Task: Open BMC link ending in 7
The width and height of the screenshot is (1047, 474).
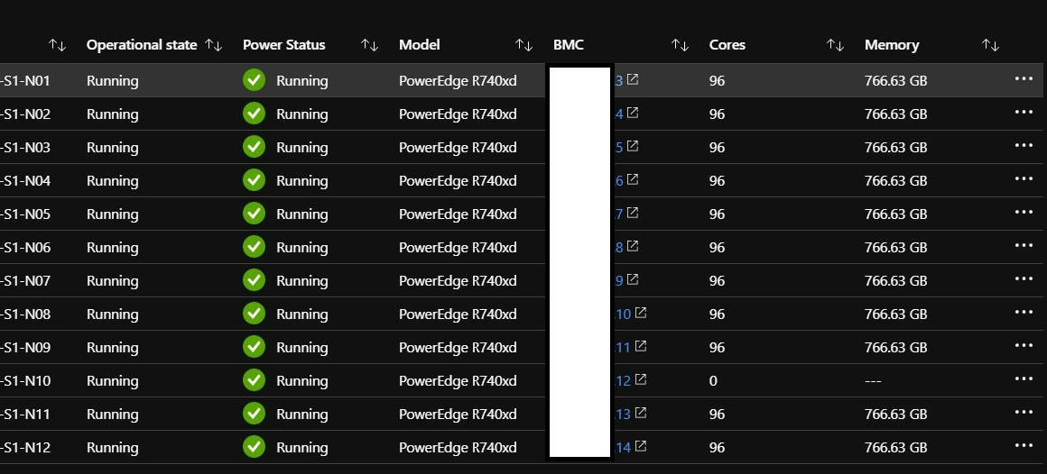Action: tap(619, 214)
